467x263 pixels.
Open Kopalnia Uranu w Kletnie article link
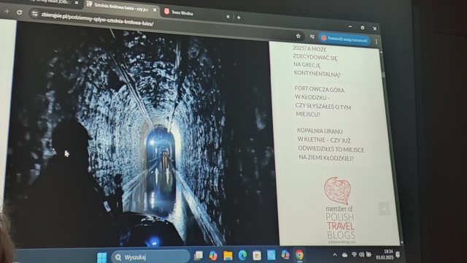pyautogui.click(x=331, y=145)
